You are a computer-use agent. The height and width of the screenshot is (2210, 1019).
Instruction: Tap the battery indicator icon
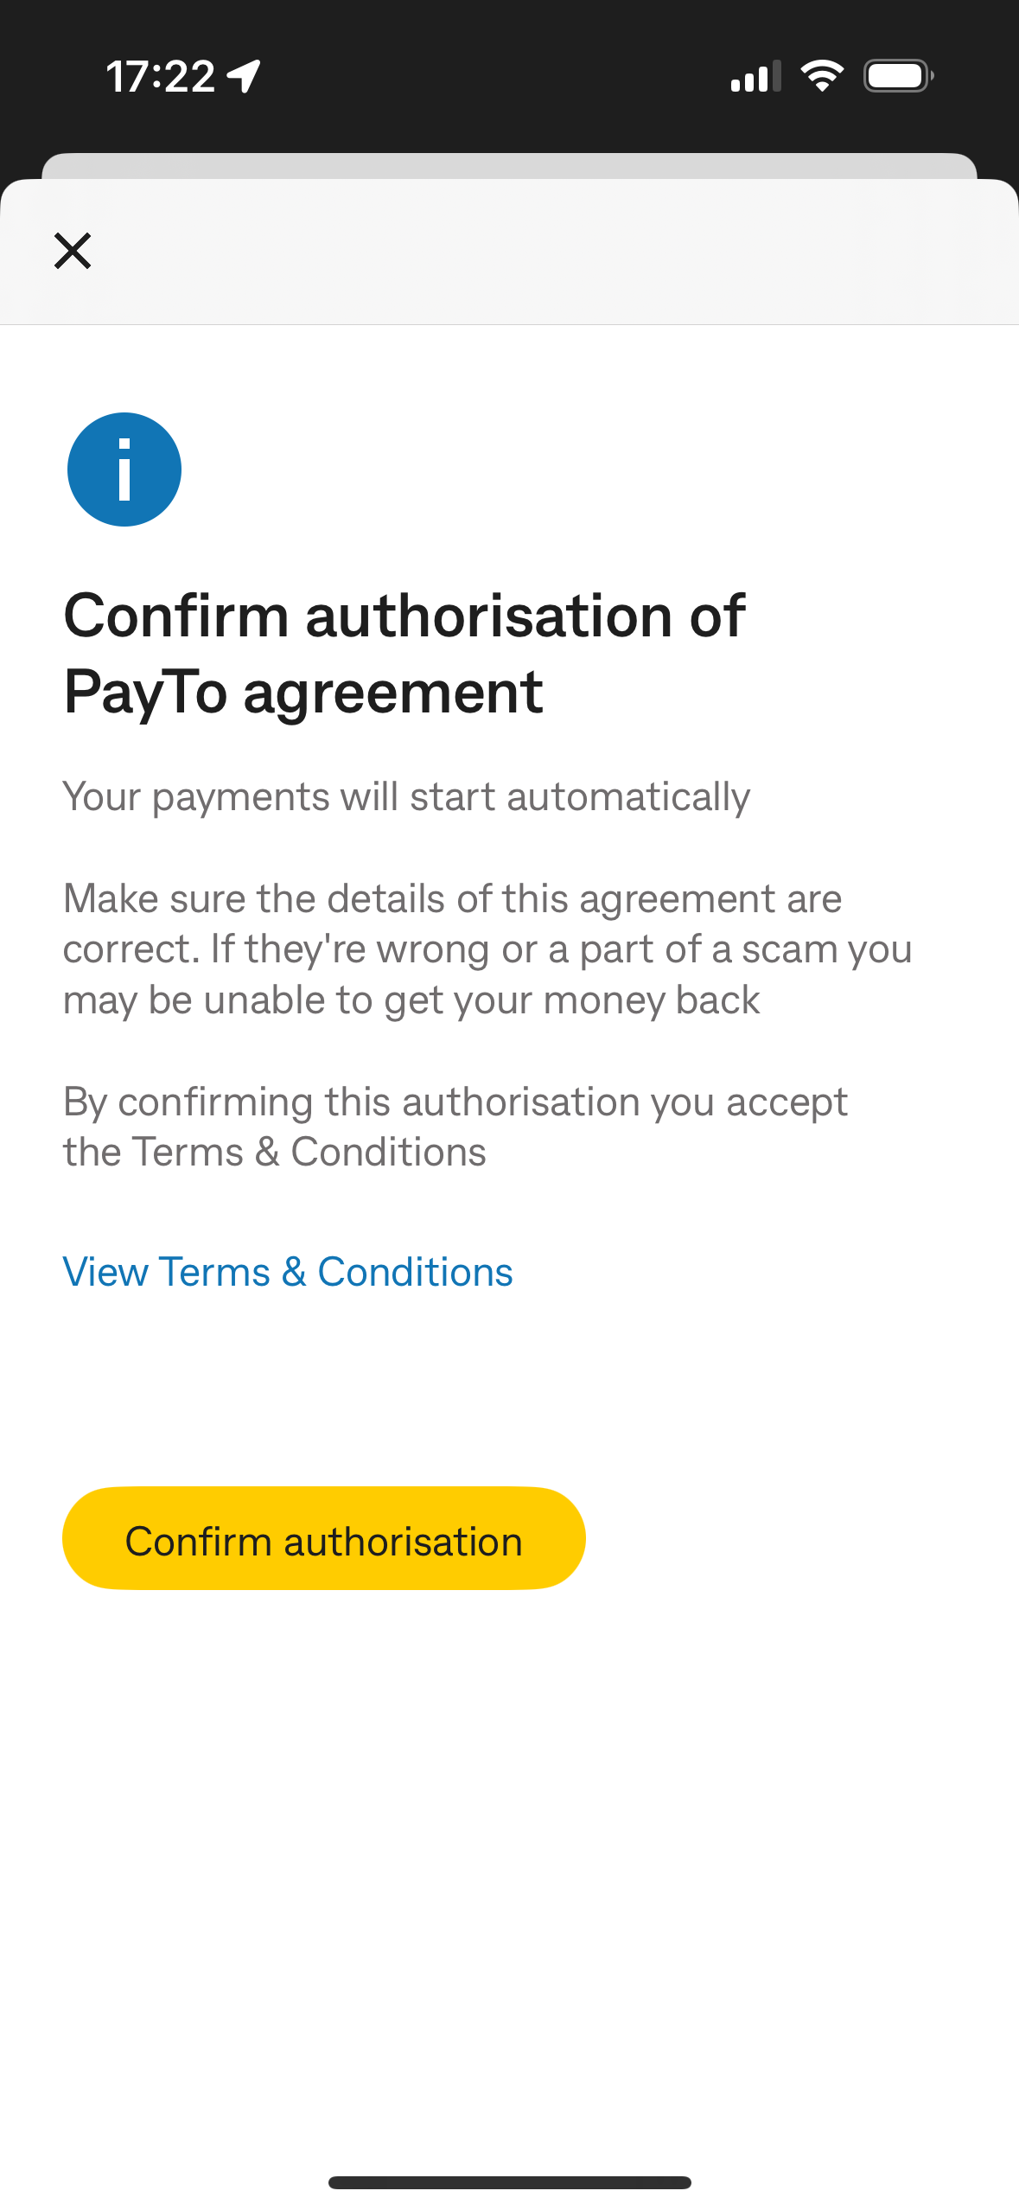[898, 76]
